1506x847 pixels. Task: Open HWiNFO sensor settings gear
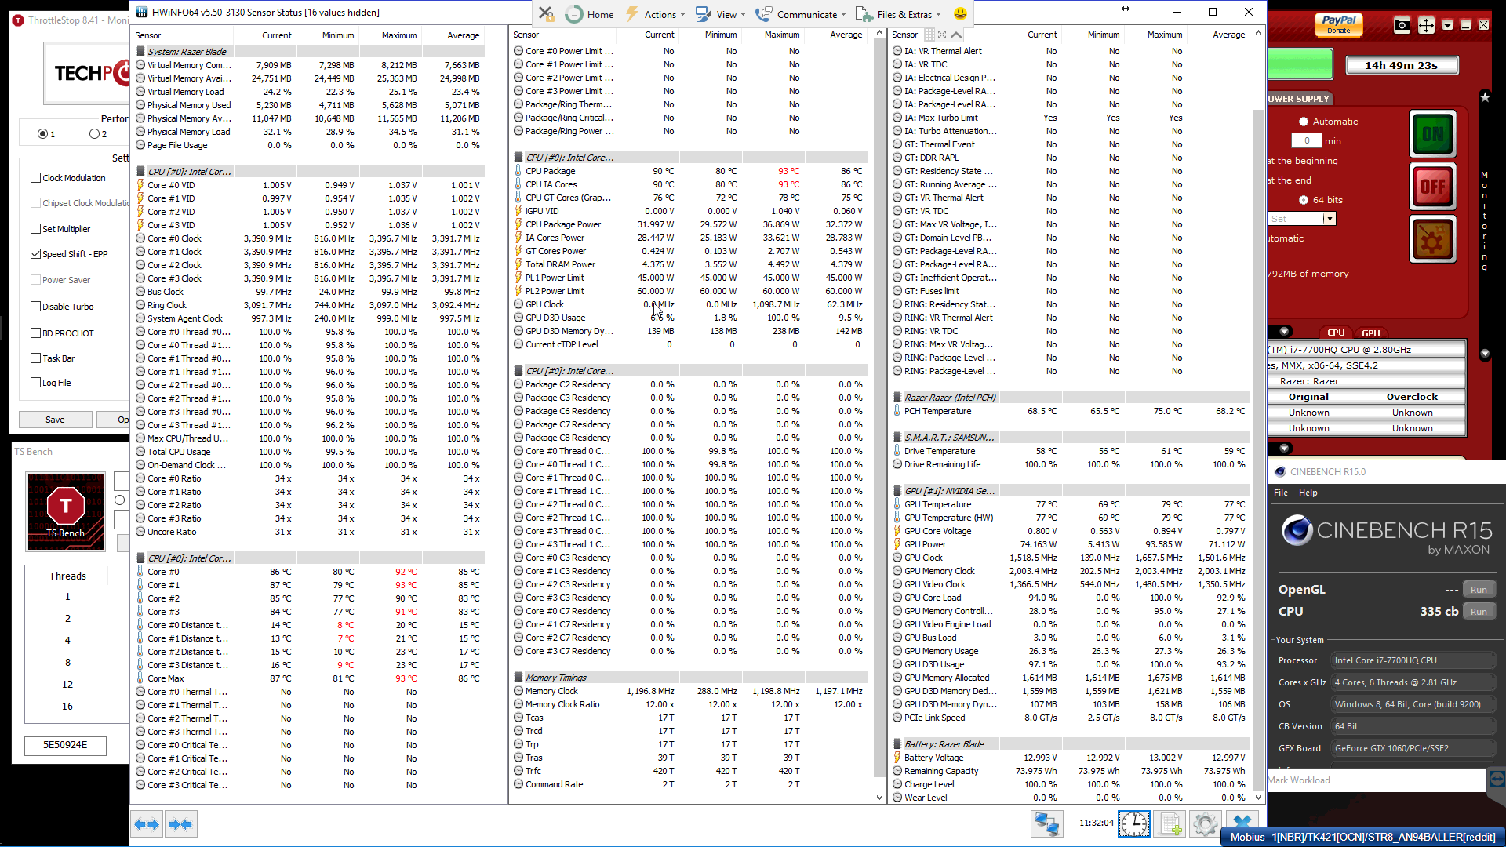point(1205,823)
